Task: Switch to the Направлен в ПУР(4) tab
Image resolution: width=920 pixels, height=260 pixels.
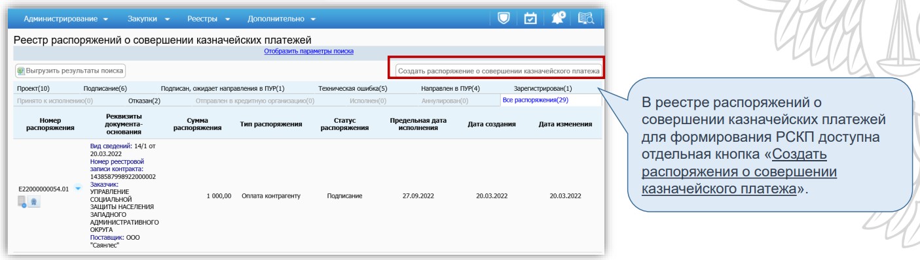Action: click(x=451, y=88)
